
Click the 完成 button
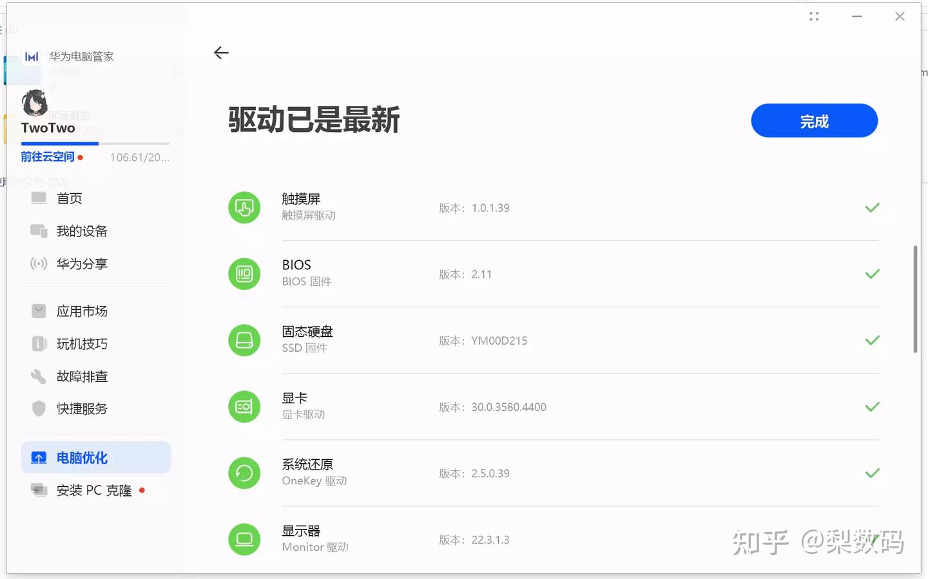814,120
